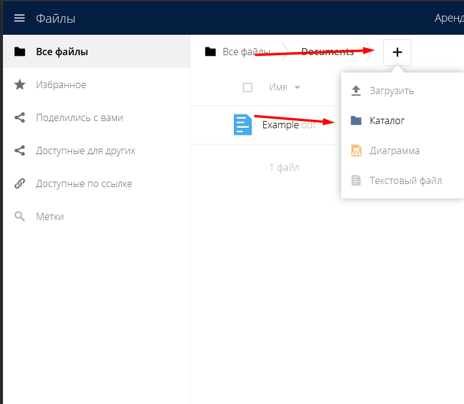The height and width of the screenshot is (404, 464).
Task: Create a new Текстовый файл
Action: [x=405, y=180]
